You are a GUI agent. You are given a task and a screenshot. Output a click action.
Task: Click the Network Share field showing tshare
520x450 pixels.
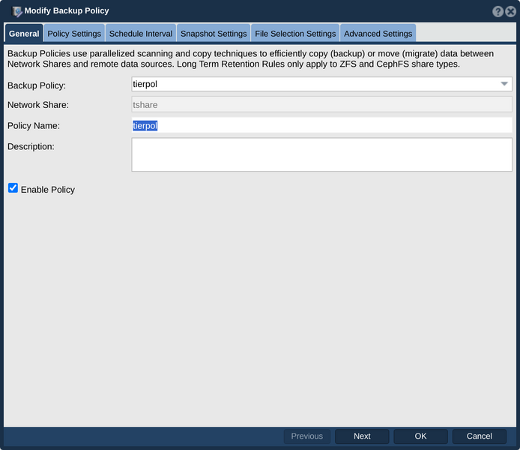click(321, 104)
